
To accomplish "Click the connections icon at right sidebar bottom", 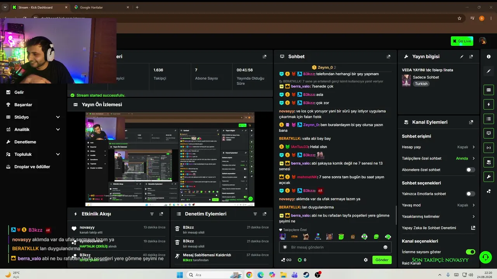I will [x=488, y=191].
